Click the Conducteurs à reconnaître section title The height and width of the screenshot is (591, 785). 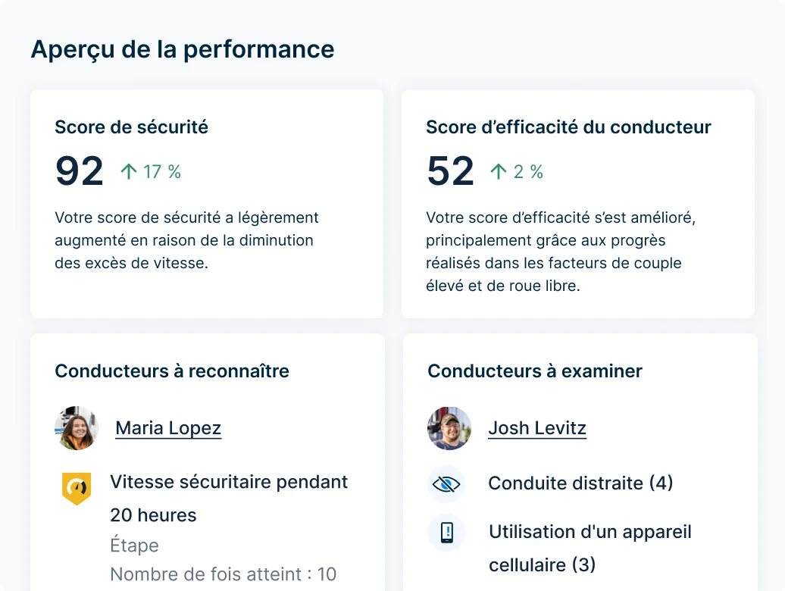171,371
